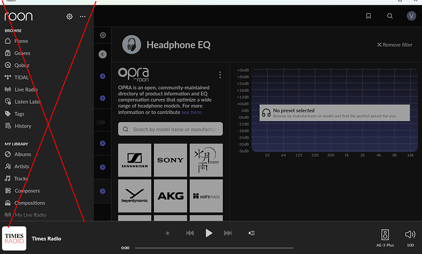Image resolution: width=422 pixels, height=254 pixels.
Task: Choose the Sony headphone brand tile
Action: [170, 160]
